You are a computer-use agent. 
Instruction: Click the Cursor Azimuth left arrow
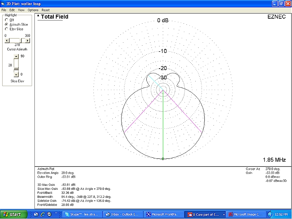[6, 41]
